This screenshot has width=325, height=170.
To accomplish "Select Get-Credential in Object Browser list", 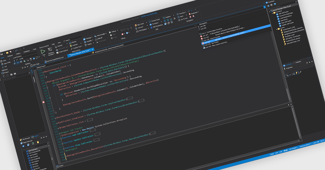I will (x=34, y=159).
